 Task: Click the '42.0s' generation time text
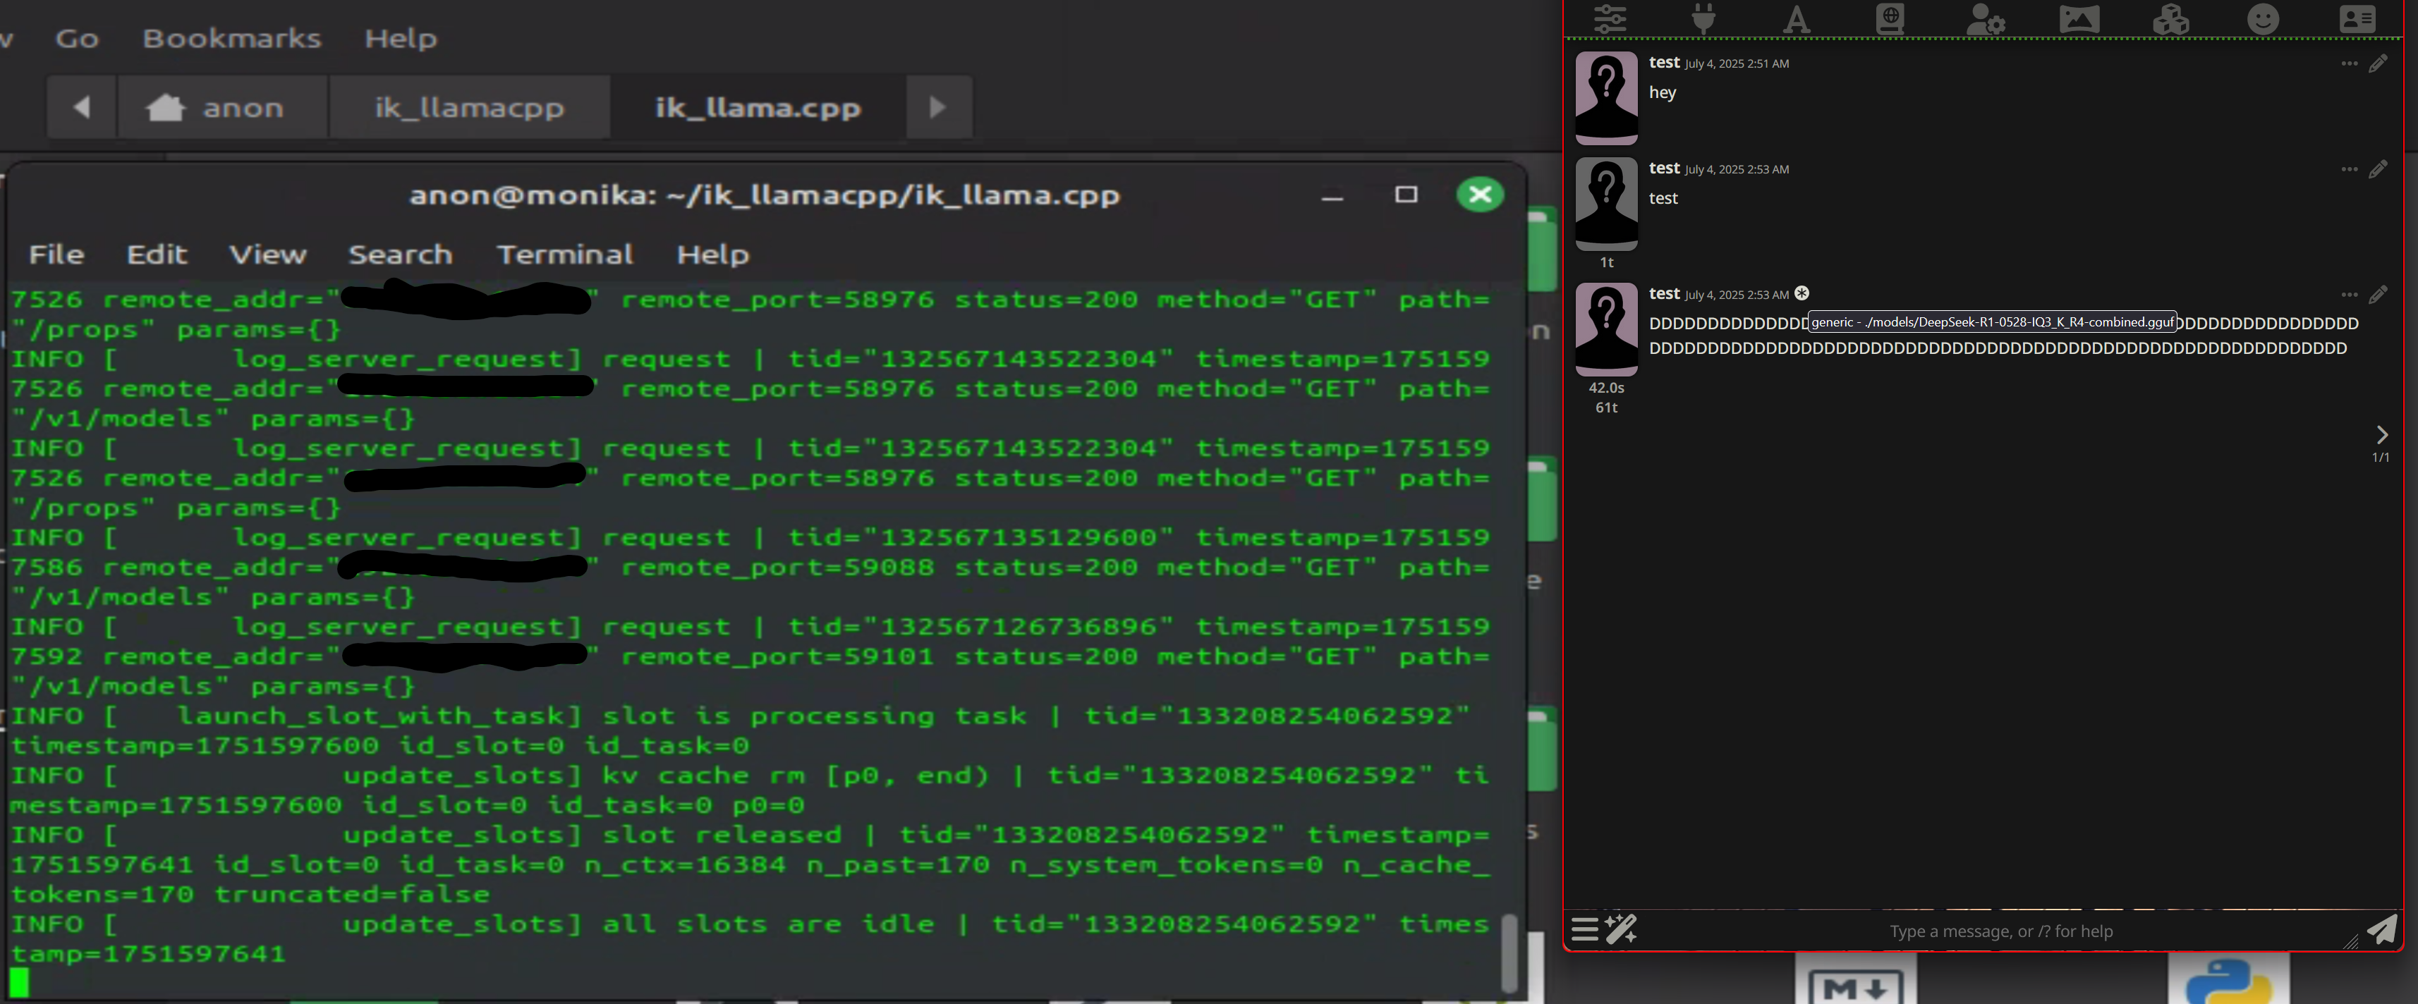(x=1606, y=388)
